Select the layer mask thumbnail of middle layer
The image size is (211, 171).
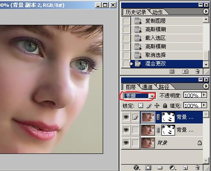coord(168,130)
